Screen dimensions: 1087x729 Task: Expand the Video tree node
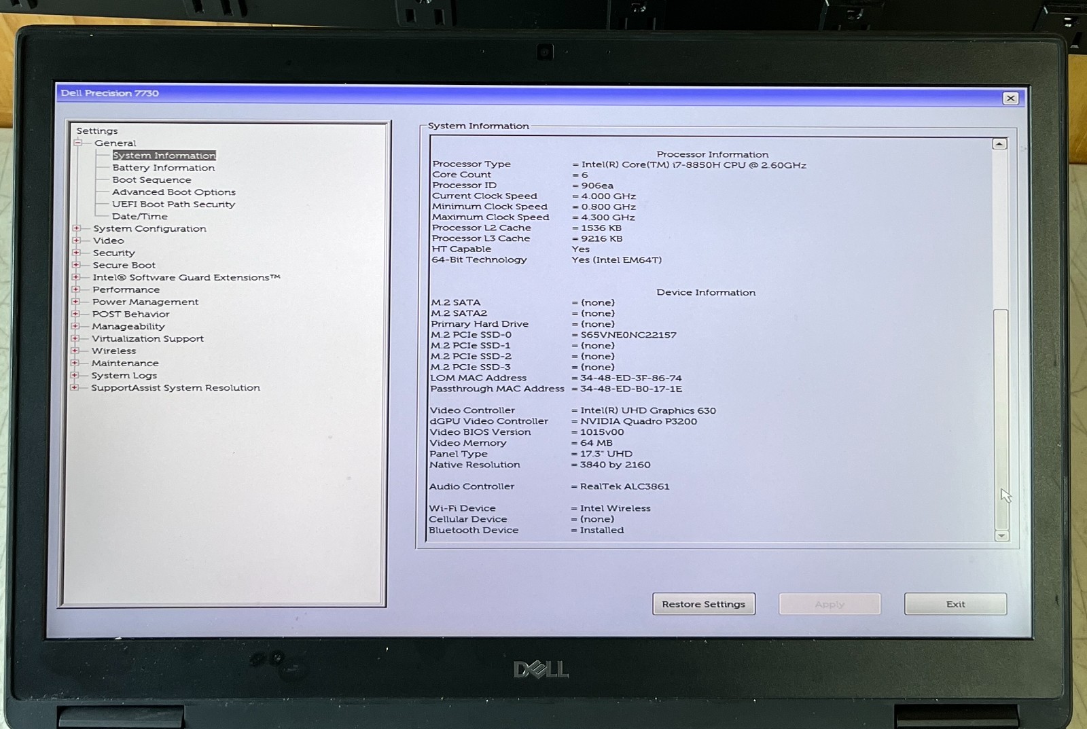(77, 241)
